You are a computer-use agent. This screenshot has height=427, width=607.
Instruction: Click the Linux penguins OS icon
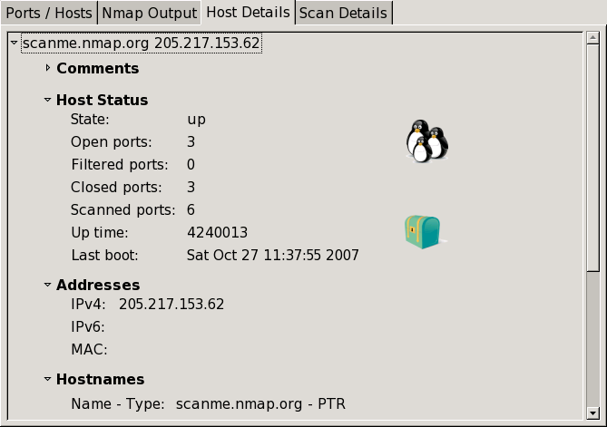coord(426,141)
